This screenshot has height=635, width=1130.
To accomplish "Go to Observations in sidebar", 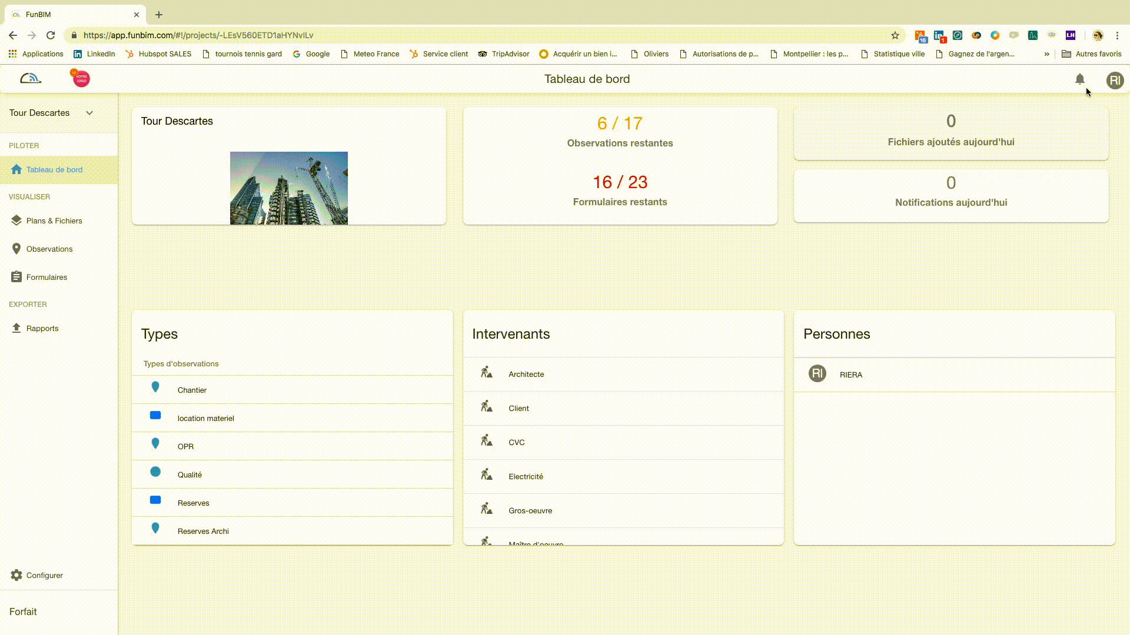I will (x=49, y=249).
